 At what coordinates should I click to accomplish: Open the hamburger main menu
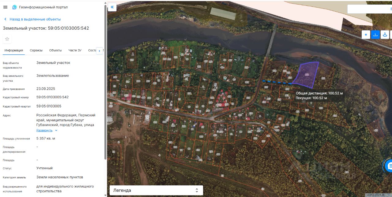(x=5, y=7)
